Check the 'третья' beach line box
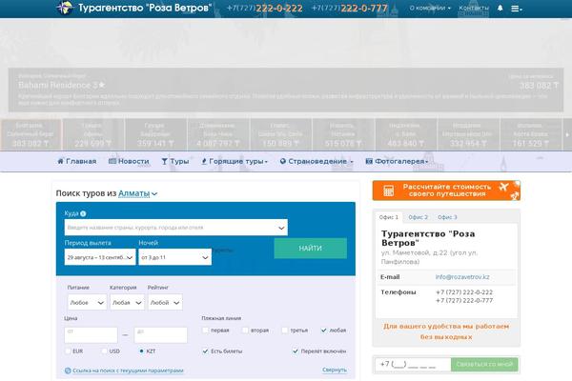 click(x=284, y=331)
